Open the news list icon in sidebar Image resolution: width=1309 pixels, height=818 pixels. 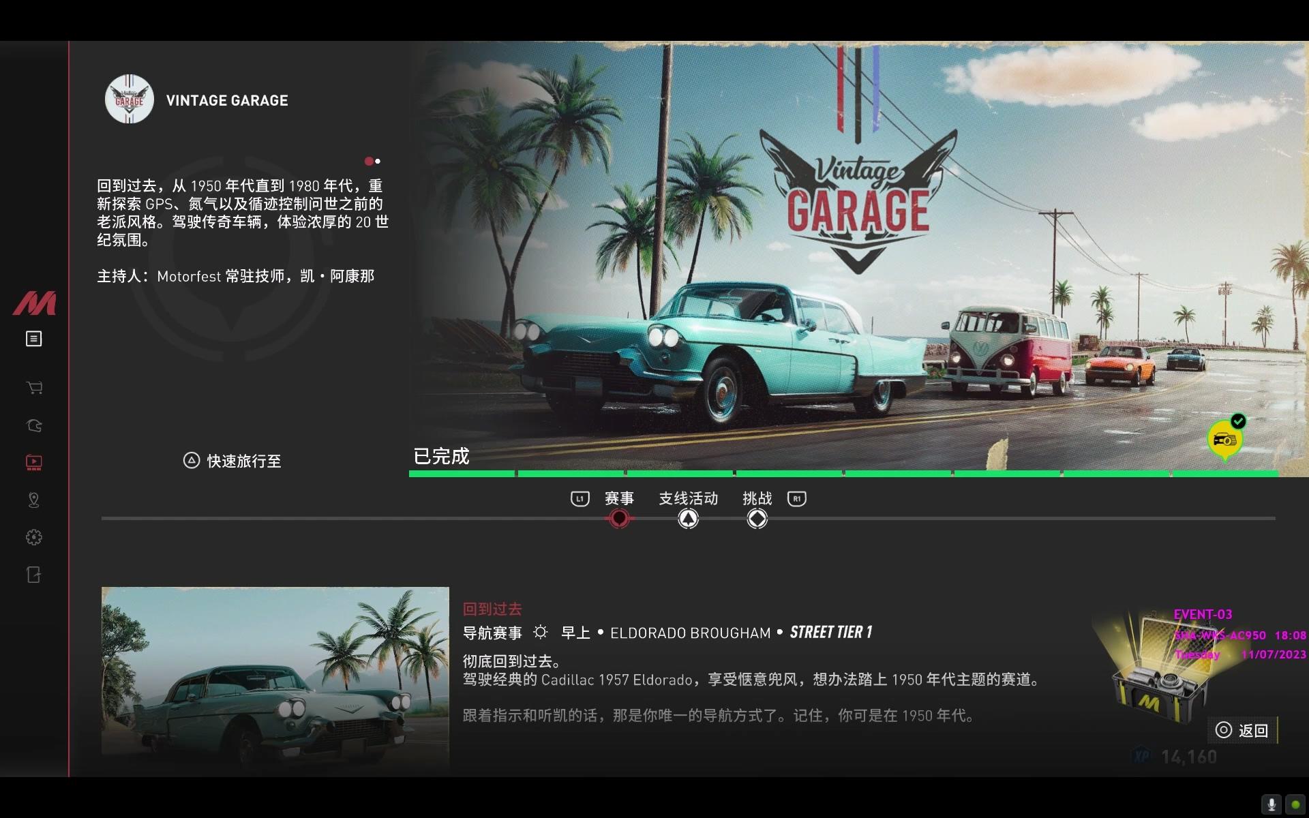pos(33,339)
